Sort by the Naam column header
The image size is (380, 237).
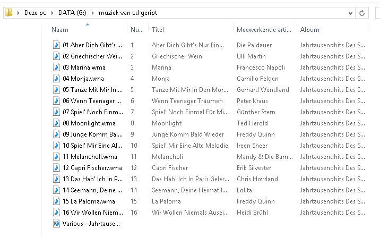pos(59,30)
